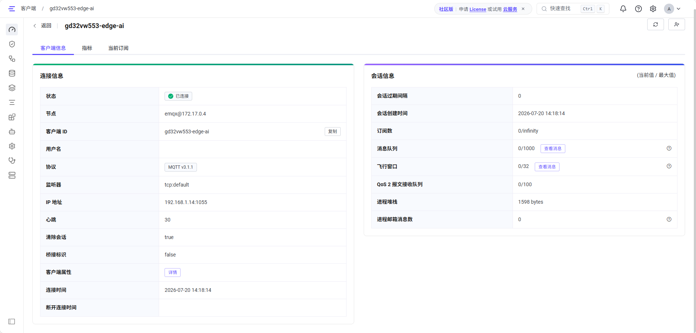Image resolution: width=696 pixels, height=333 pixels.
Task: Click the process heap value 1598 bytes
Action: click(x=530, y=202)
